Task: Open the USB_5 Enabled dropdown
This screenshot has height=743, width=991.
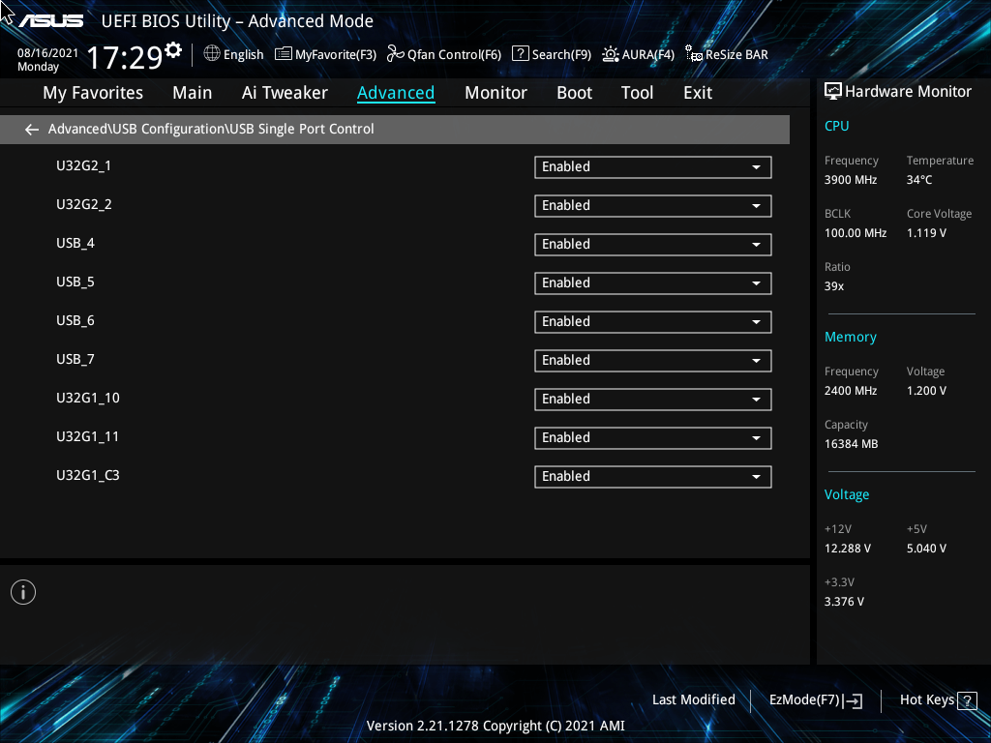Action: click(653, 283)
